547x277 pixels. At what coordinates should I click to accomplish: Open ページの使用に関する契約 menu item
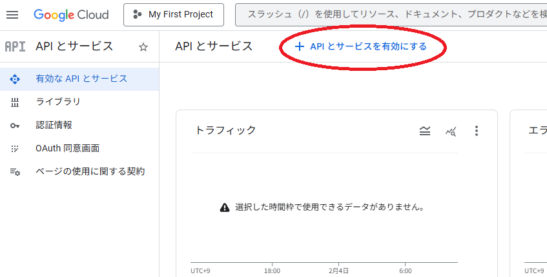(79, 171)
